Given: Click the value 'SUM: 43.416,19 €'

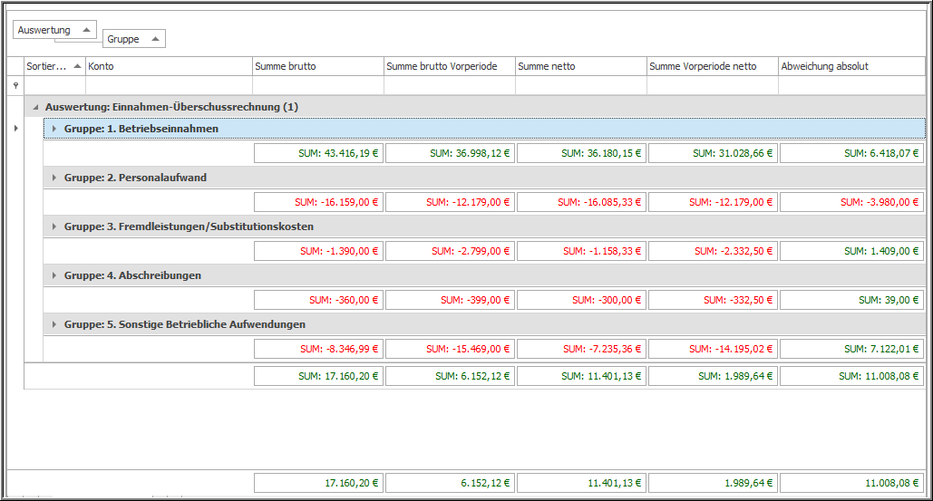Looking at the screenshot, I should [x=338, y=153].
